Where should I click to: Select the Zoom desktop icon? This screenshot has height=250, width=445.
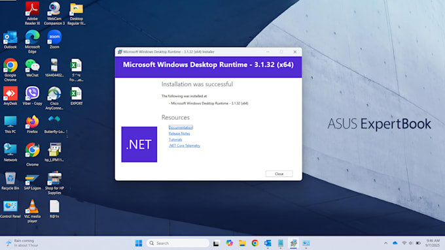point(54,40)
